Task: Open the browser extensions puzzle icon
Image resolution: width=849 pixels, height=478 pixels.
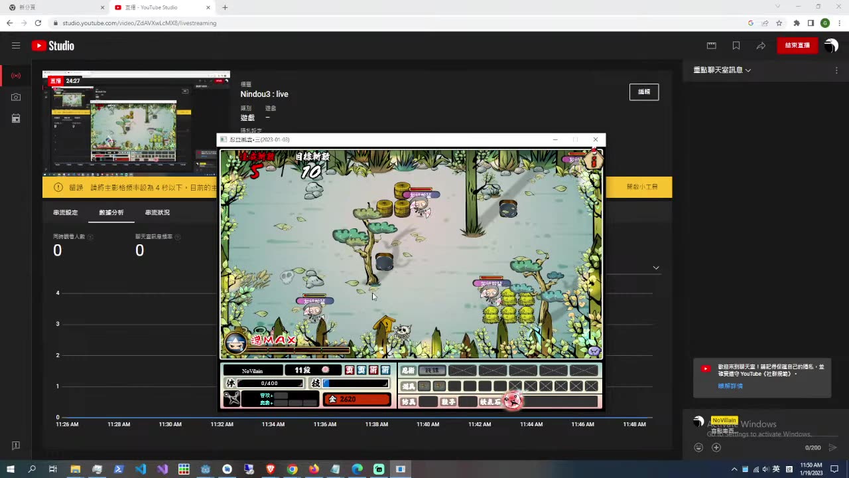Action: click(797, 23)
